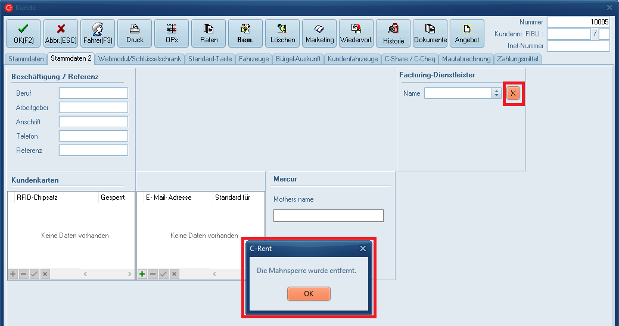Click the Löschen delete toolbar button
Screen dimensions: 619x326
pos(282,33)
